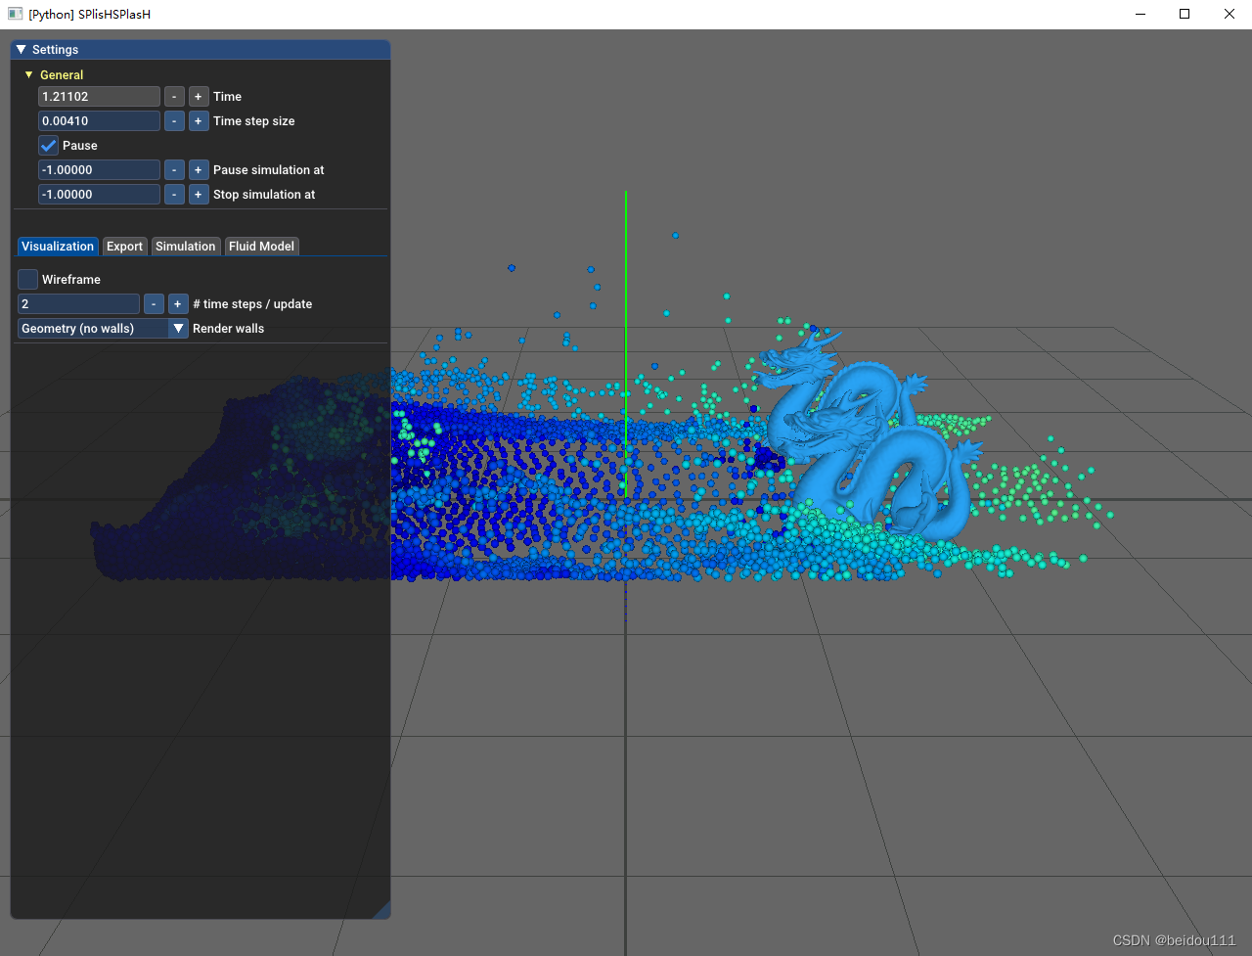This screenshot has width=1252, height=956.
Task: Decrease the Stop simulation at value
Action: point(174,194)
